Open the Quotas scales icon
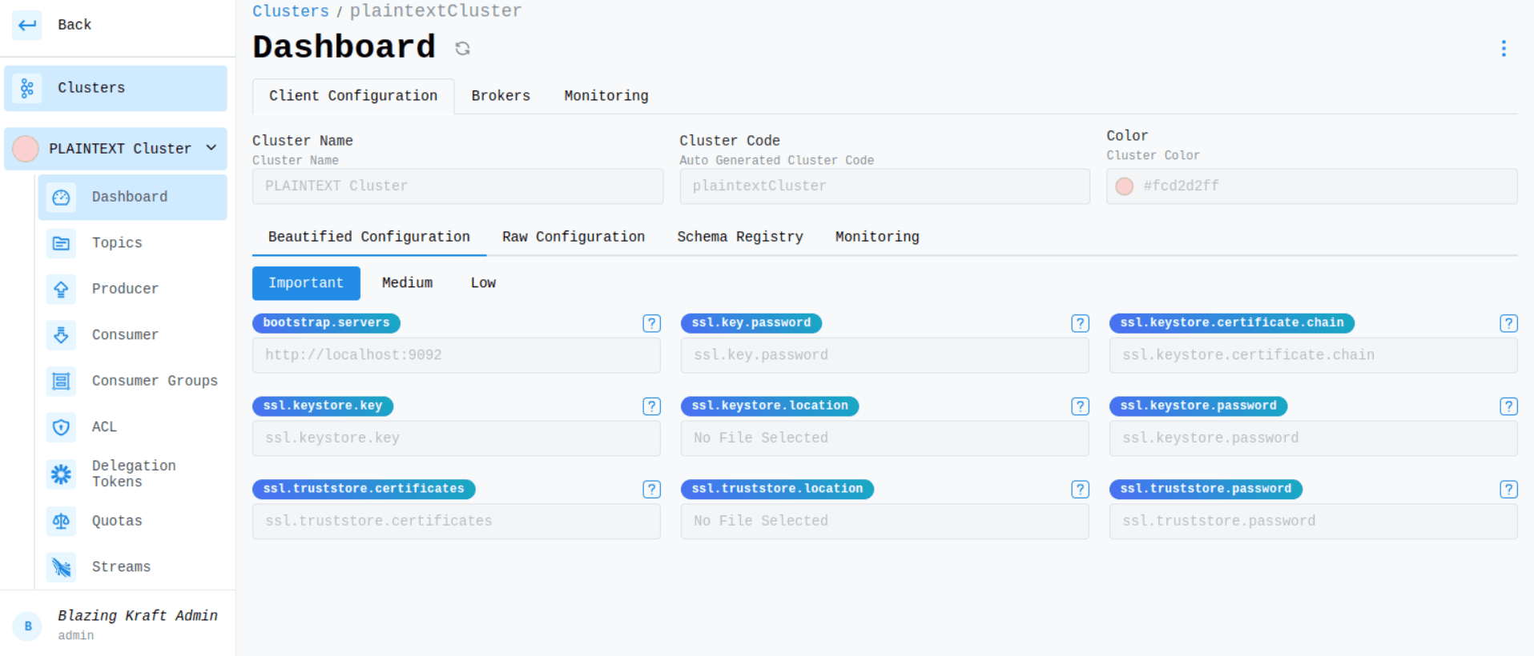 click(x=61, y=522)
